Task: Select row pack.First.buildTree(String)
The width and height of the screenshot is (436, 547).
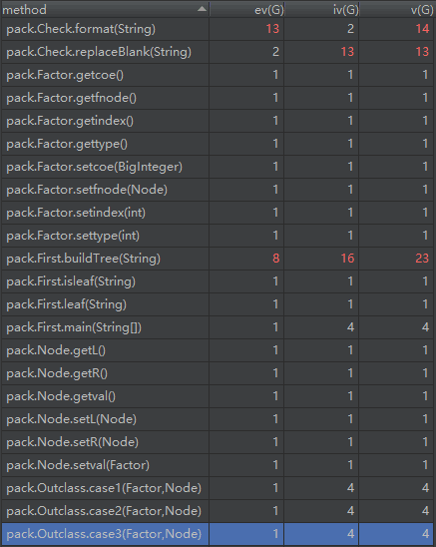Action: 218,259
